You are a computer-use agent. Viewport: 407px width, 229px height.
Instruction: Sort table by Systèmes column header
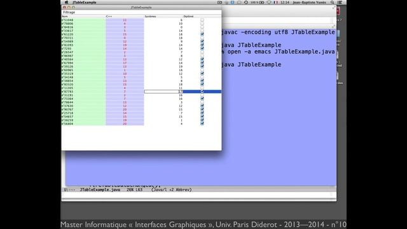163,17
